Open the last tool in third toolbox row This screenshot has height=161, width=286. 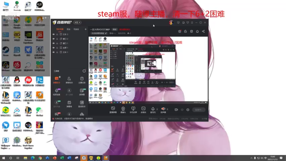[x=82, y=104]
